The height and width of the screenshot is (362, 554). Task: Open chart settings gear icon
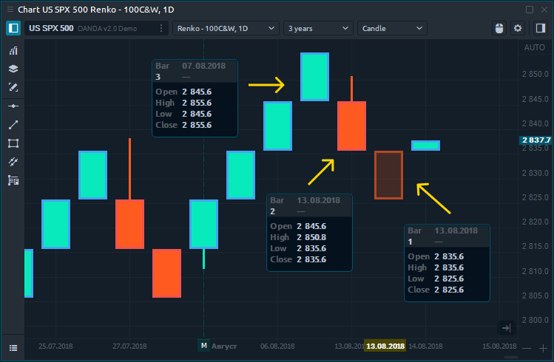pos(518,28)
